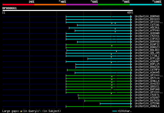164x113 pixels.
Task: Select the UniRef100_C5Z0S1 label
Action: tap(147, 36)
